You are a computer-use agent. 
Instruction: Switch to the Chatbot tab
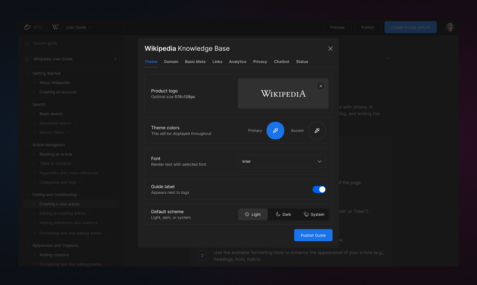click(x=282, y=62)
